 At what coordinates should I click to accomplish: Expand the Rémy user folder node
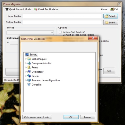(x=26, y=67)
